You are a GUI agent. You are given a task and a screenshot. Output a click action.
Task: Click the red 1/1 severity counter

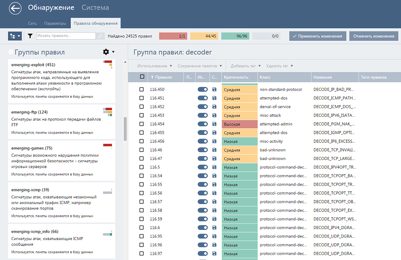(173, 36)
